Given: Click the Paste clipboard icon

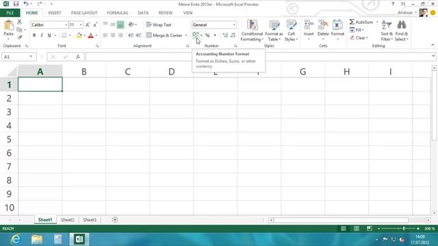Looking at the screenshot, I should (9, 25).
